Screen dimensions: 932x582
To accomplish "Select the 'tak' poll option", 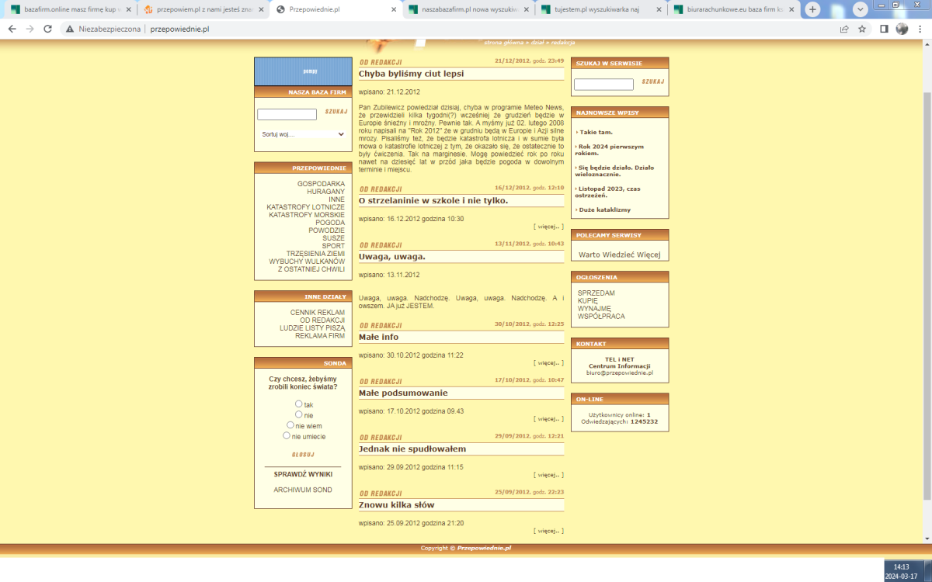I will click(299, 404).
